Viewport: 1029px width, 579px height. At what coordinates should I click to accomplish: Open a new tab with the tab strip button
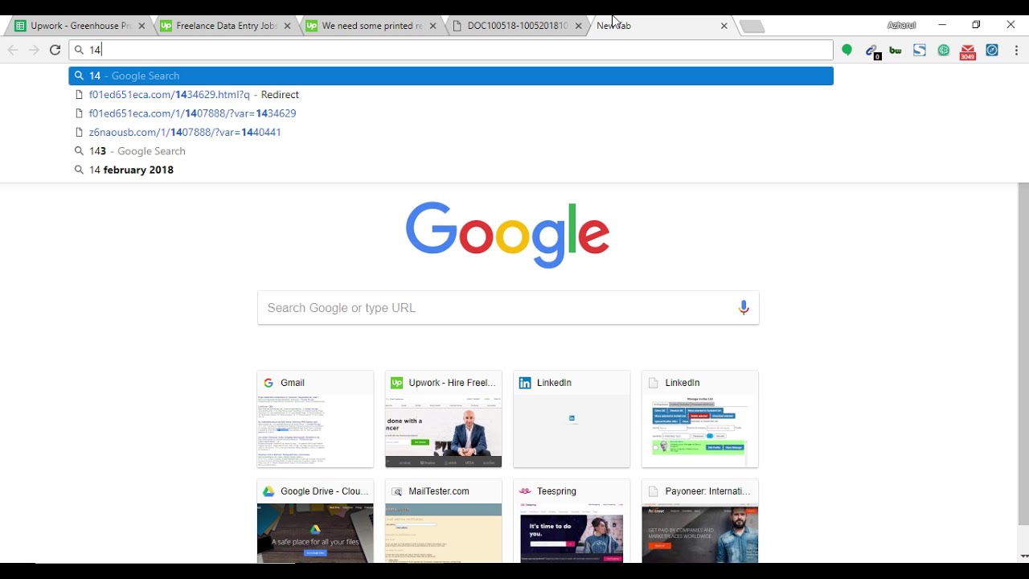click(x=752, y=27)
